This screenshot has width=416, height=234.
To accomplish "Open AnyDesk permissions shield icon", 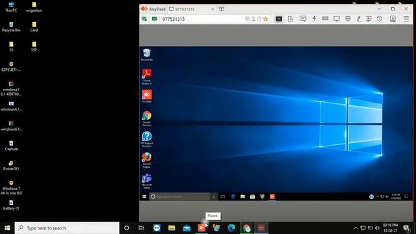I will tap(348, 19).
